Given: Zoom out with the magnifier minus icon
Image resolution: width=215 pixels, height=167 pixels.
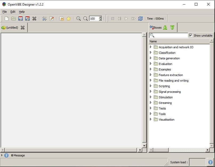Looking at the screenshot, I should point(86,19).
